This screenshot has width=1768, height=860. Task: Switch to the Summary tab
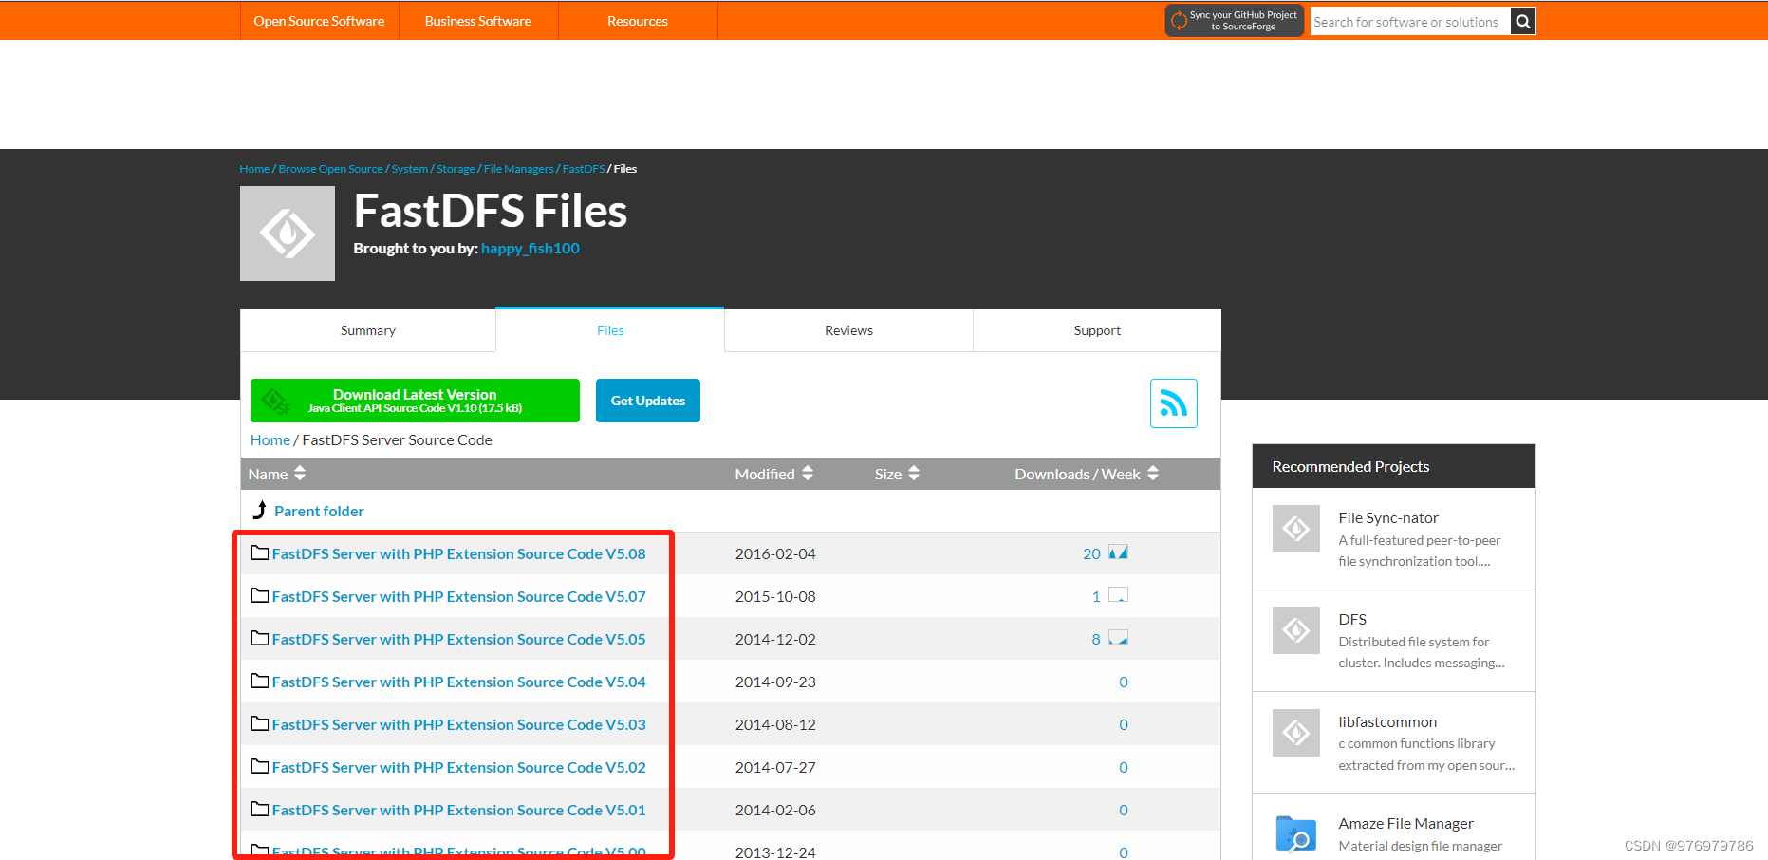pyautogui.click(x=367, y=329)
